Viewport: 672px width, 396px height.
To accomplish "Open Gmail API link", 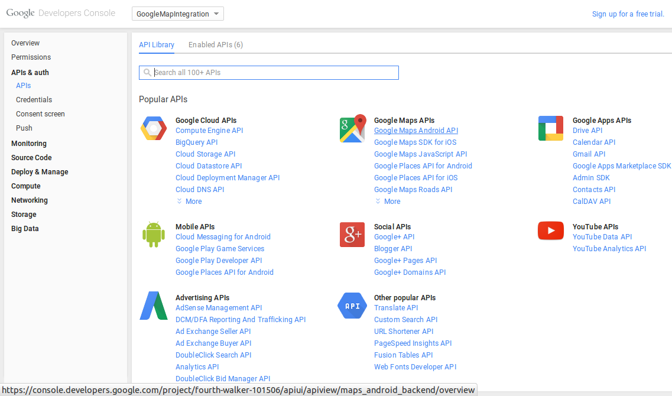I will tap(589, 154).
